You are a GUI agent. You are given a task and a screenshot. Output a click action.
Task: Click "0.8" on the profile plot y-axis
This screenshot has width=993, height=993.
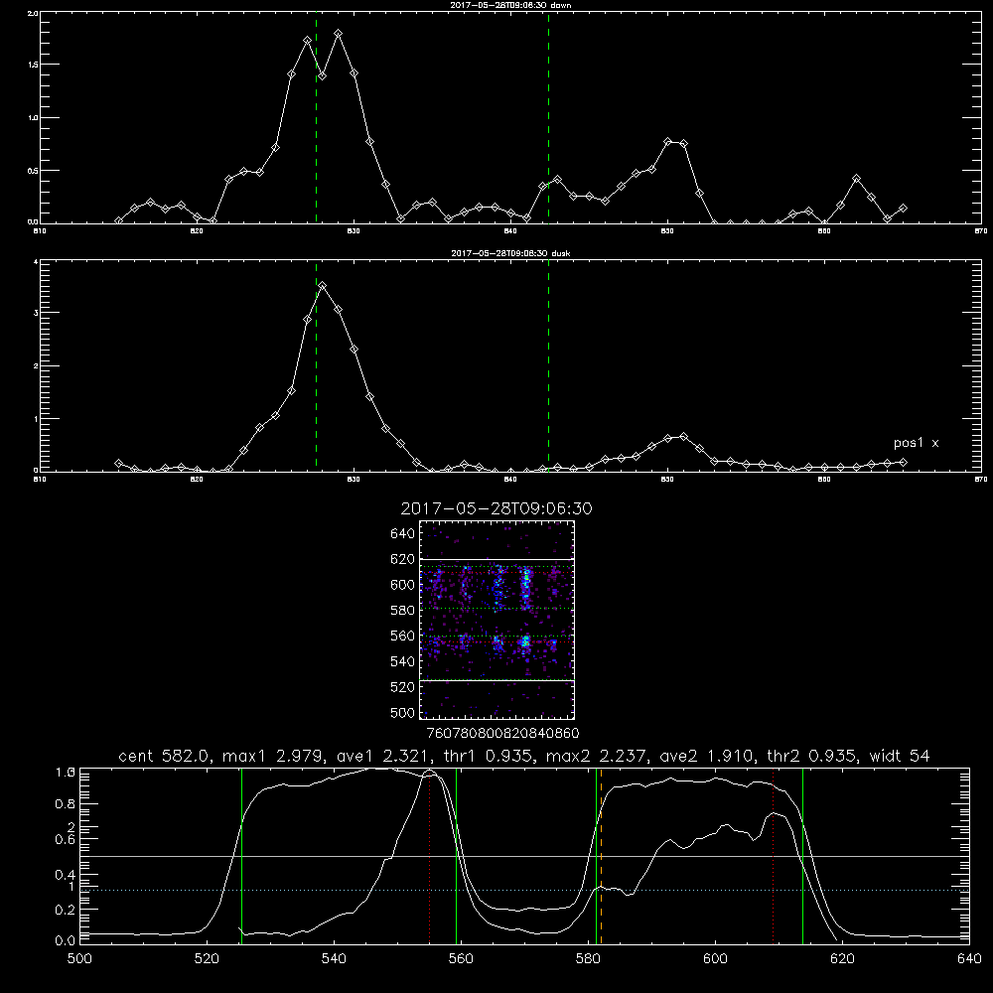65,804
